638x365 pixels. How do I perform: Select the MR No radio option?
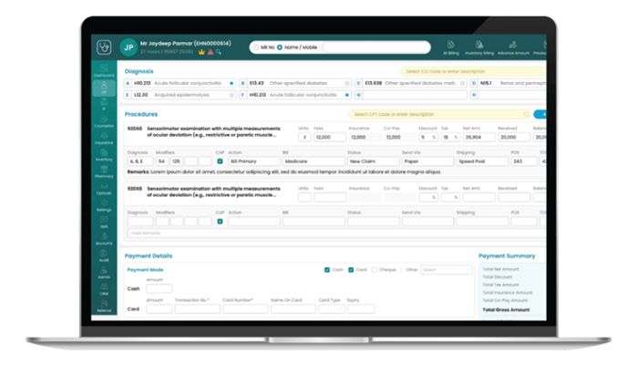click(256, 47)
